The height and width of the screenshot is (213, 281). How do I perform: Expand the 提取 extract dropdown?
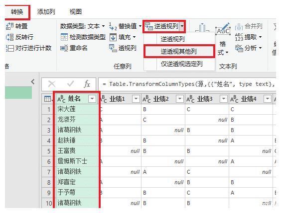(260, 37)
